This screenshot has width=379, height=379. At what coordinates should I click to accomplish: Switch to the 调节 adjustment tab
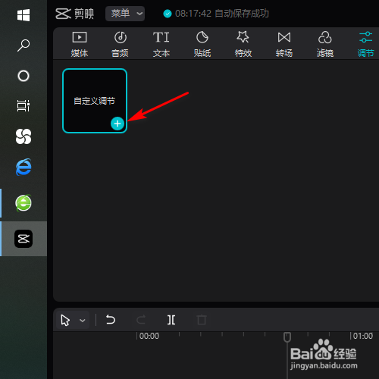point(365,45)
